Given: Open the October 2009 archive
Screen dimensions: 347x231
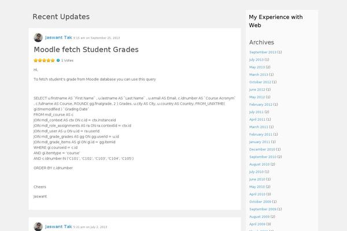Looking at the screenshot, I should click(259, 202).
